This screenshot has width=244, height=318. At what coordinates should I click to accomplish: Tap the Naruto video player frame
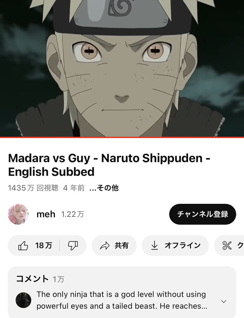pos(122,68)
